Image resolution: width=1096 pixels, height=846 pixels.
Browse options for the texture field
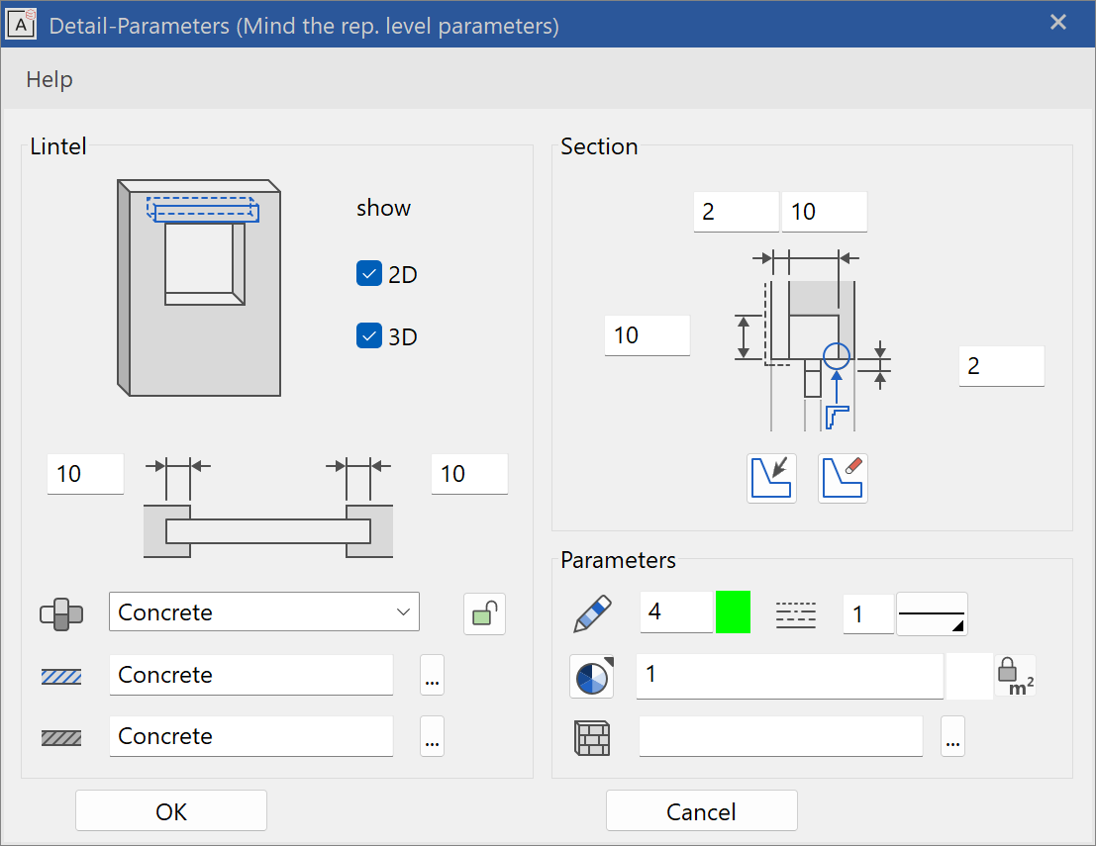[x=952, y=736]
